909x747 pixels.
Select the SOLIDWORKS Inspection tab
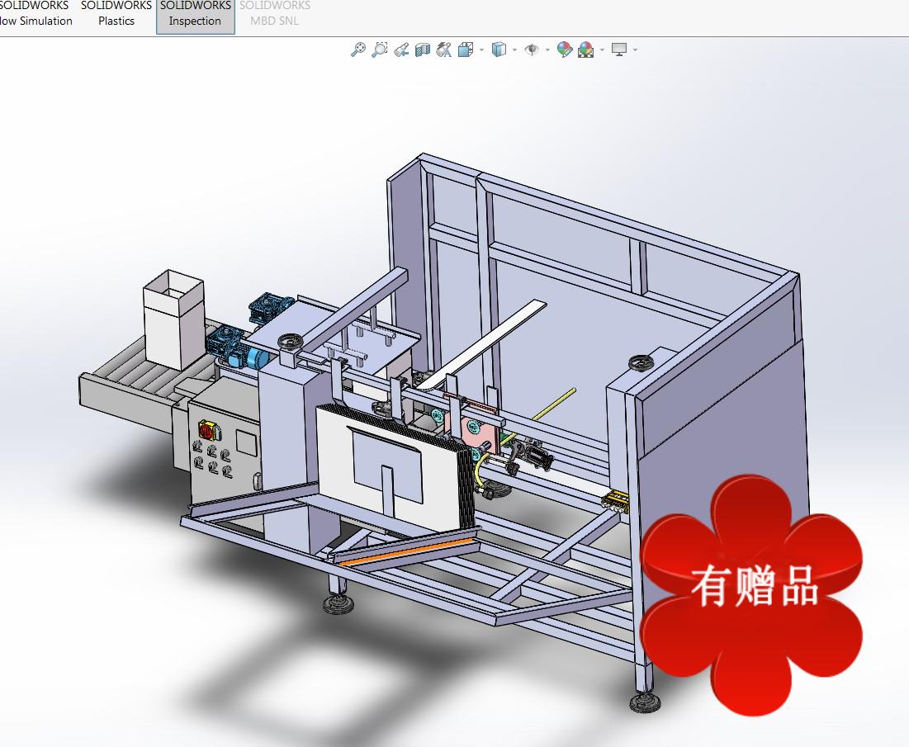tap(195, 13)
